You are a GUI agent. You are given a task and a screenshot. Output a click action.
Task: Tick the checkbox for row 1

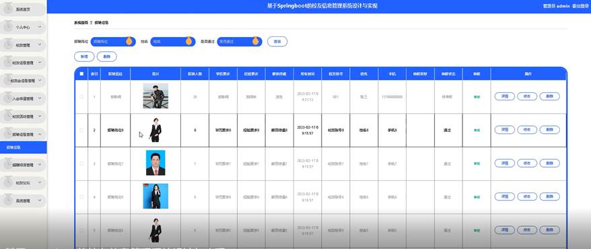tap(81, 97)
